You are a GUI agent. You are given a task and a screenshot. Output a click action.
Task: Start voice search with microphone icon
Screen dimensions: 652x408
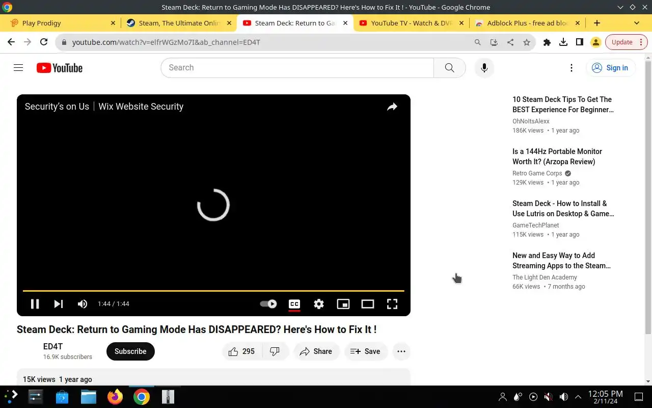[484, 68]
